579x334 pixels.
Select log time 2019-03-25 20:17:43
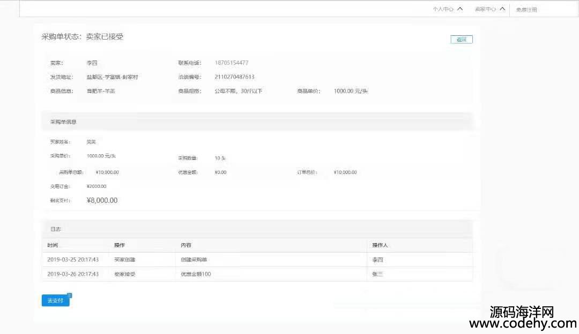tap(73, 260)
